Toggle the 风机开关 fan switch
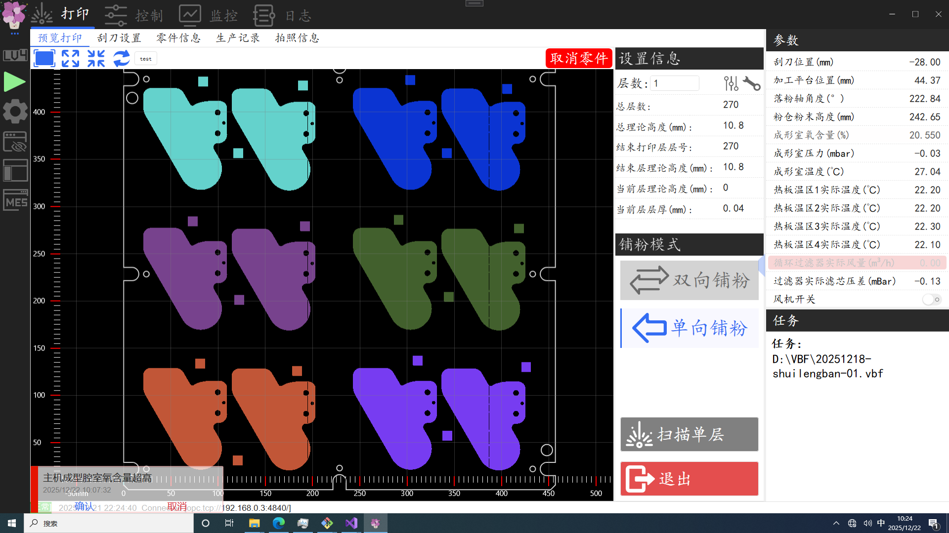Viewport: 949px width, 533px height. click(x=932, y=300)
